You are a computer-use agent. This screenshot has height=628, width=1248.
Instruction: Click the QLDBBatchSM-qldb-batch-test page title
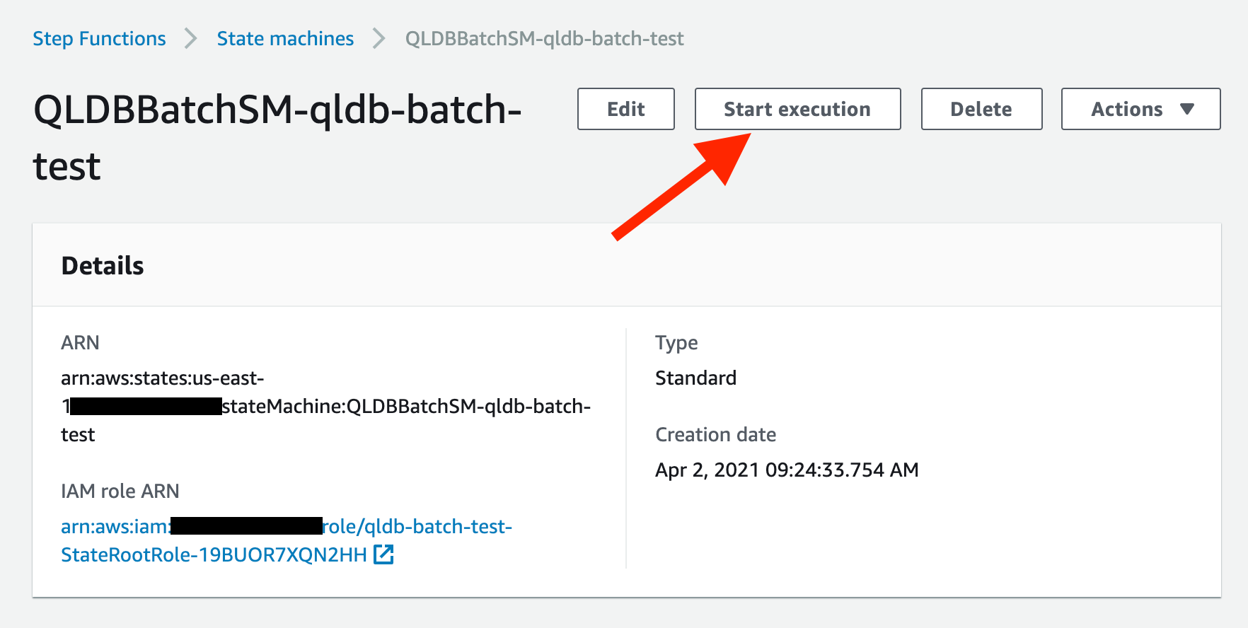tap(277, 138)
